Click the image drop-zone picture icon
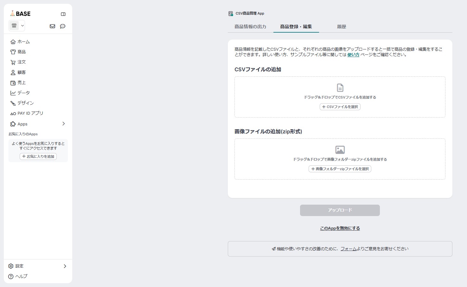 point(340,150)
